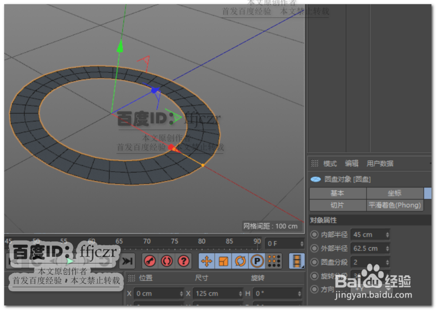Toggle the 外部半径 animation dot
The height and width of the screenshot is (310, 436).
(314, 248)
